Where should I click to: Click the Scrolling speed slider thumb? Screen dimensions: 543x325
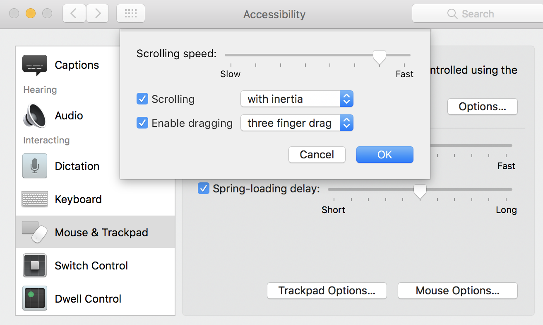pyautogui.click(x=379, y=57)
